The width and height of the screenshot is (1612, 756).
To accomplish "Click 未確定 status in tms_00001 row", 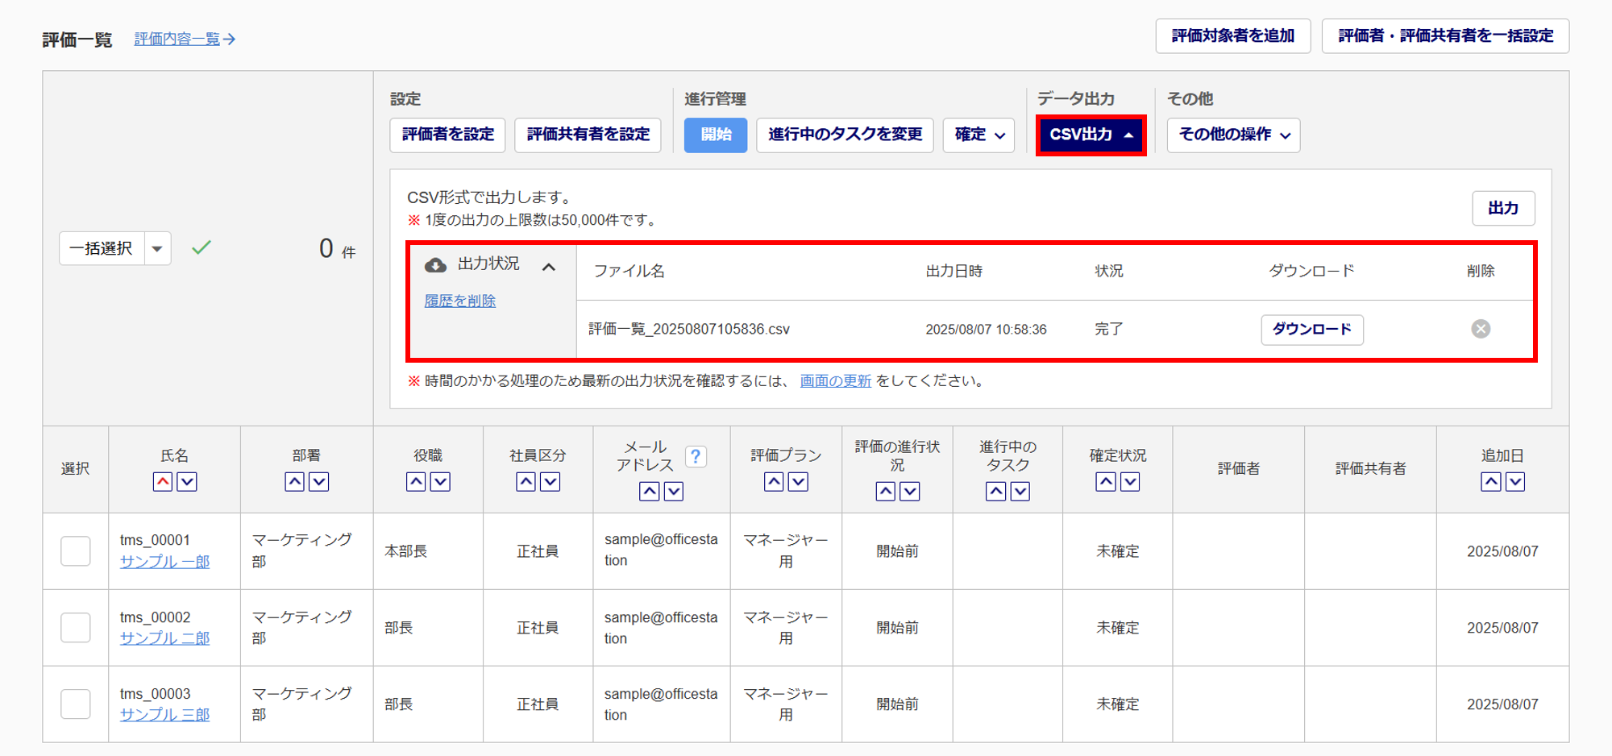I will coord(1118,551).
